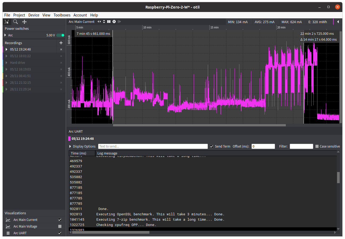This screenshot has width=345, height=239.
Task: Open the View menu
Action: 46,15
